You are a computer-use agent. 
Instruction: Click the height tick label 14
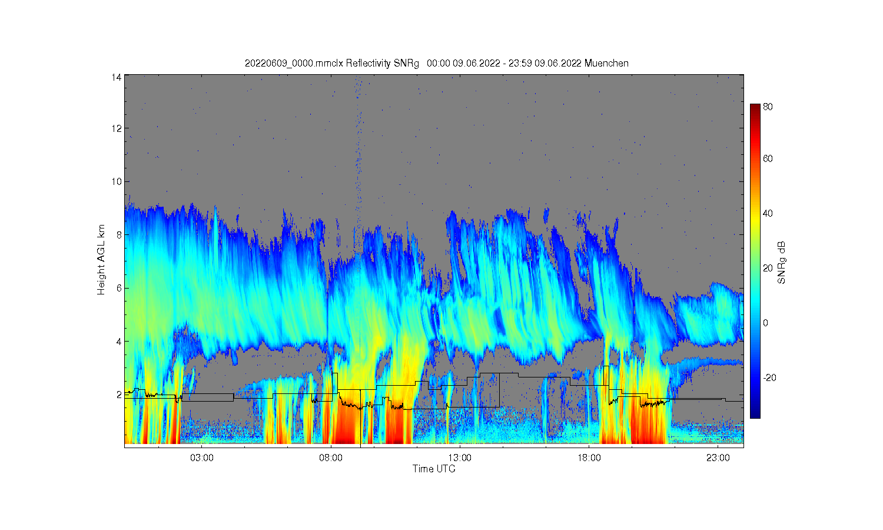(x=117, y=77)
